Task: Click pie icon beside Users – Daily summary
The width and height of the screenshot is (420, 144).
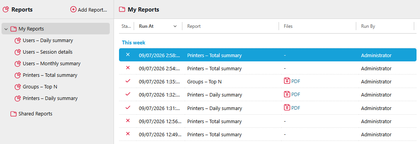Action: tap(18, 41)
